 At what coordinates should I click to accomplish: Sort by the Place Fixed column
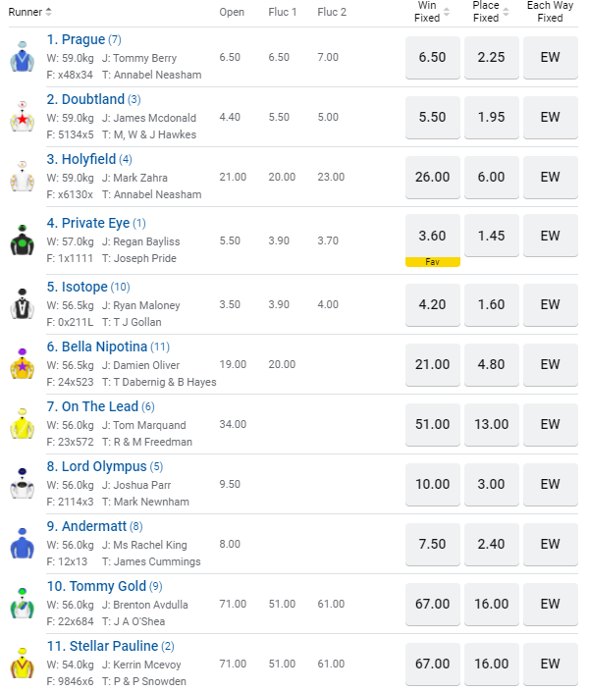pos(507,12)
